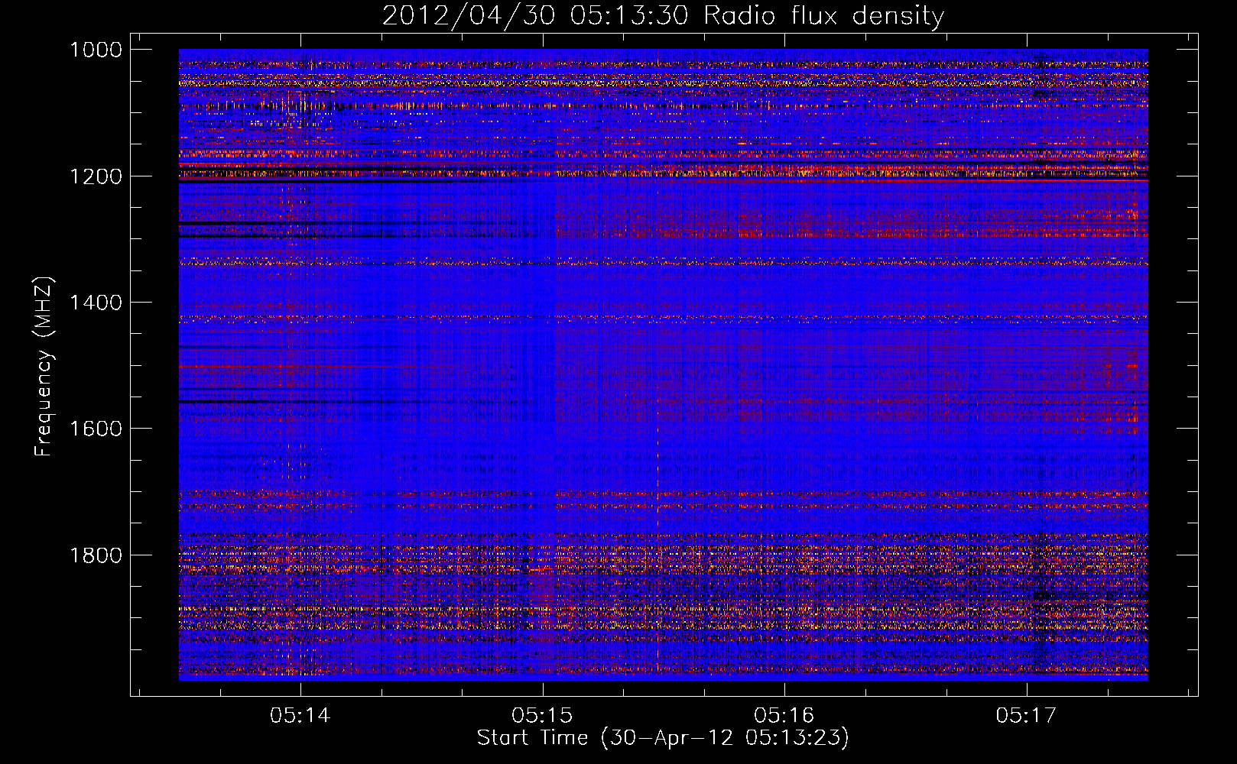The height and width of the screenshot is (764, 1237).
Task: Click the '1600' frequency axis label
Action: pos(96,429)
